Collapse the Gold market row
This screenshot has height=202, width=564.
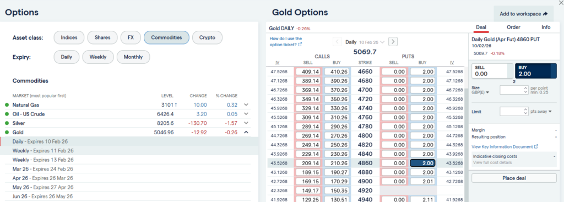[x=246, y=132]
